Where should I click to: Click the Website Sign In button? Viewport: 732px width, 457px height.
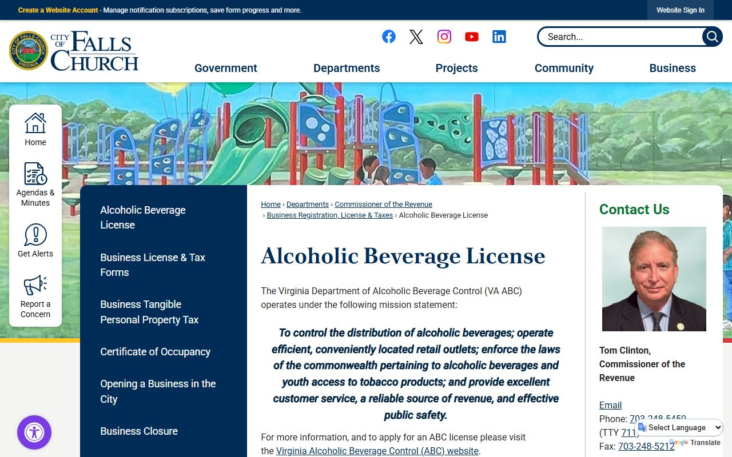tap(680, 10)
